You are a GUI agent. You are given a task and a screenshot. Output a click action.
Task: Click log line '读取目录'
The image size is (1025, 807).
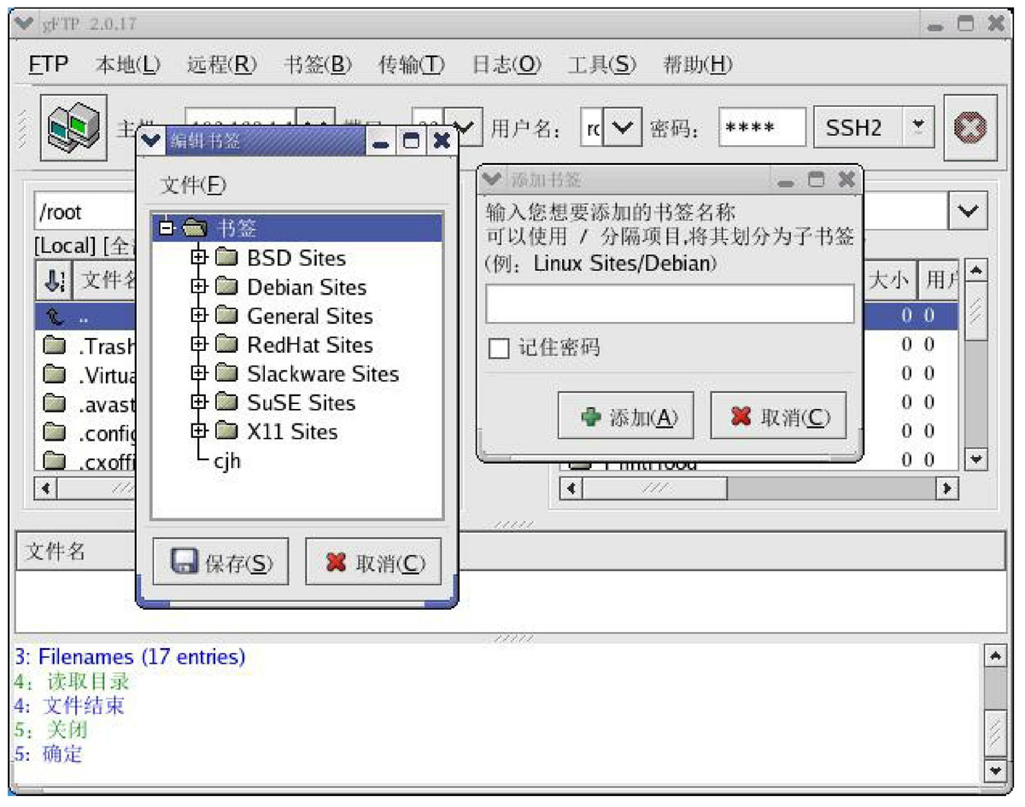[71, 681]
